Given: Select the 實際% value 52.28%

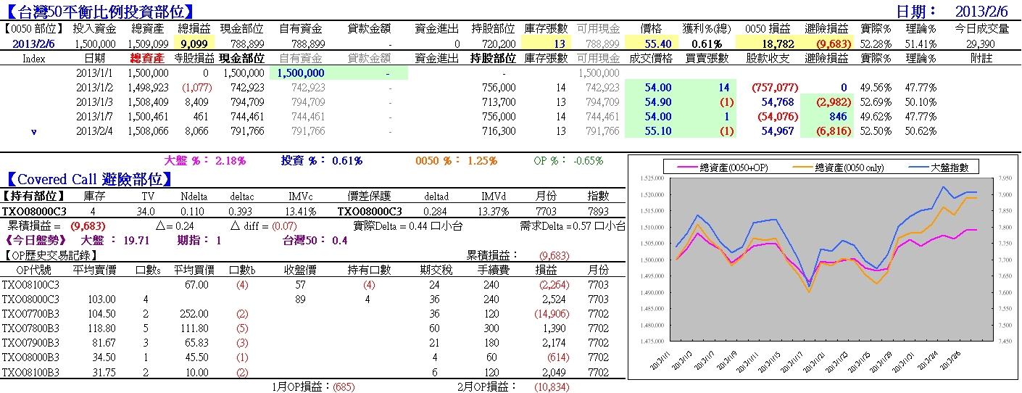Looking at the screenshot, I should (x=875, y=44).
